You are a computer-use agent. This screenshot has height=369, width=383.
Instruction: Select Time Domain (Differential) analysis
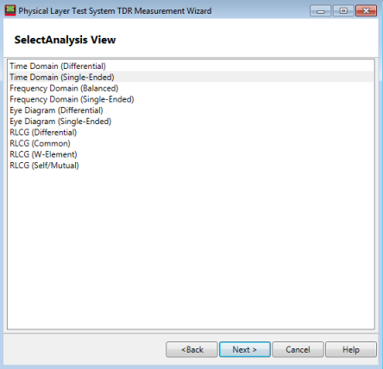(x=191, y=66)
